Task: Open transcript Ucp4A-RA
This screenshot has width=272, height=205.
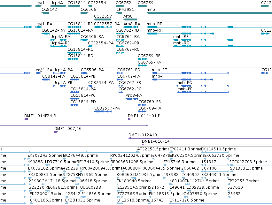Action: click(x=58, y=40)
